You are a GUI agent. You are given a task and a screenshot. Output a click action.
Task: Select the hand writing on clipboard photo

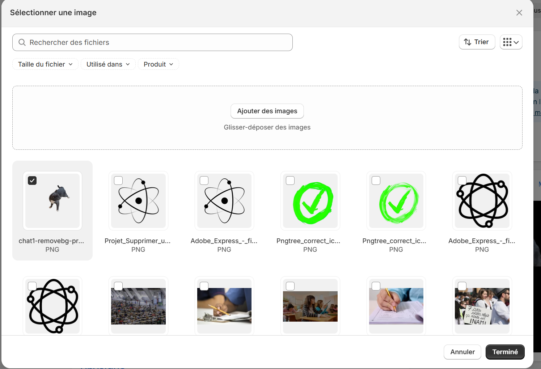point(224,306)
